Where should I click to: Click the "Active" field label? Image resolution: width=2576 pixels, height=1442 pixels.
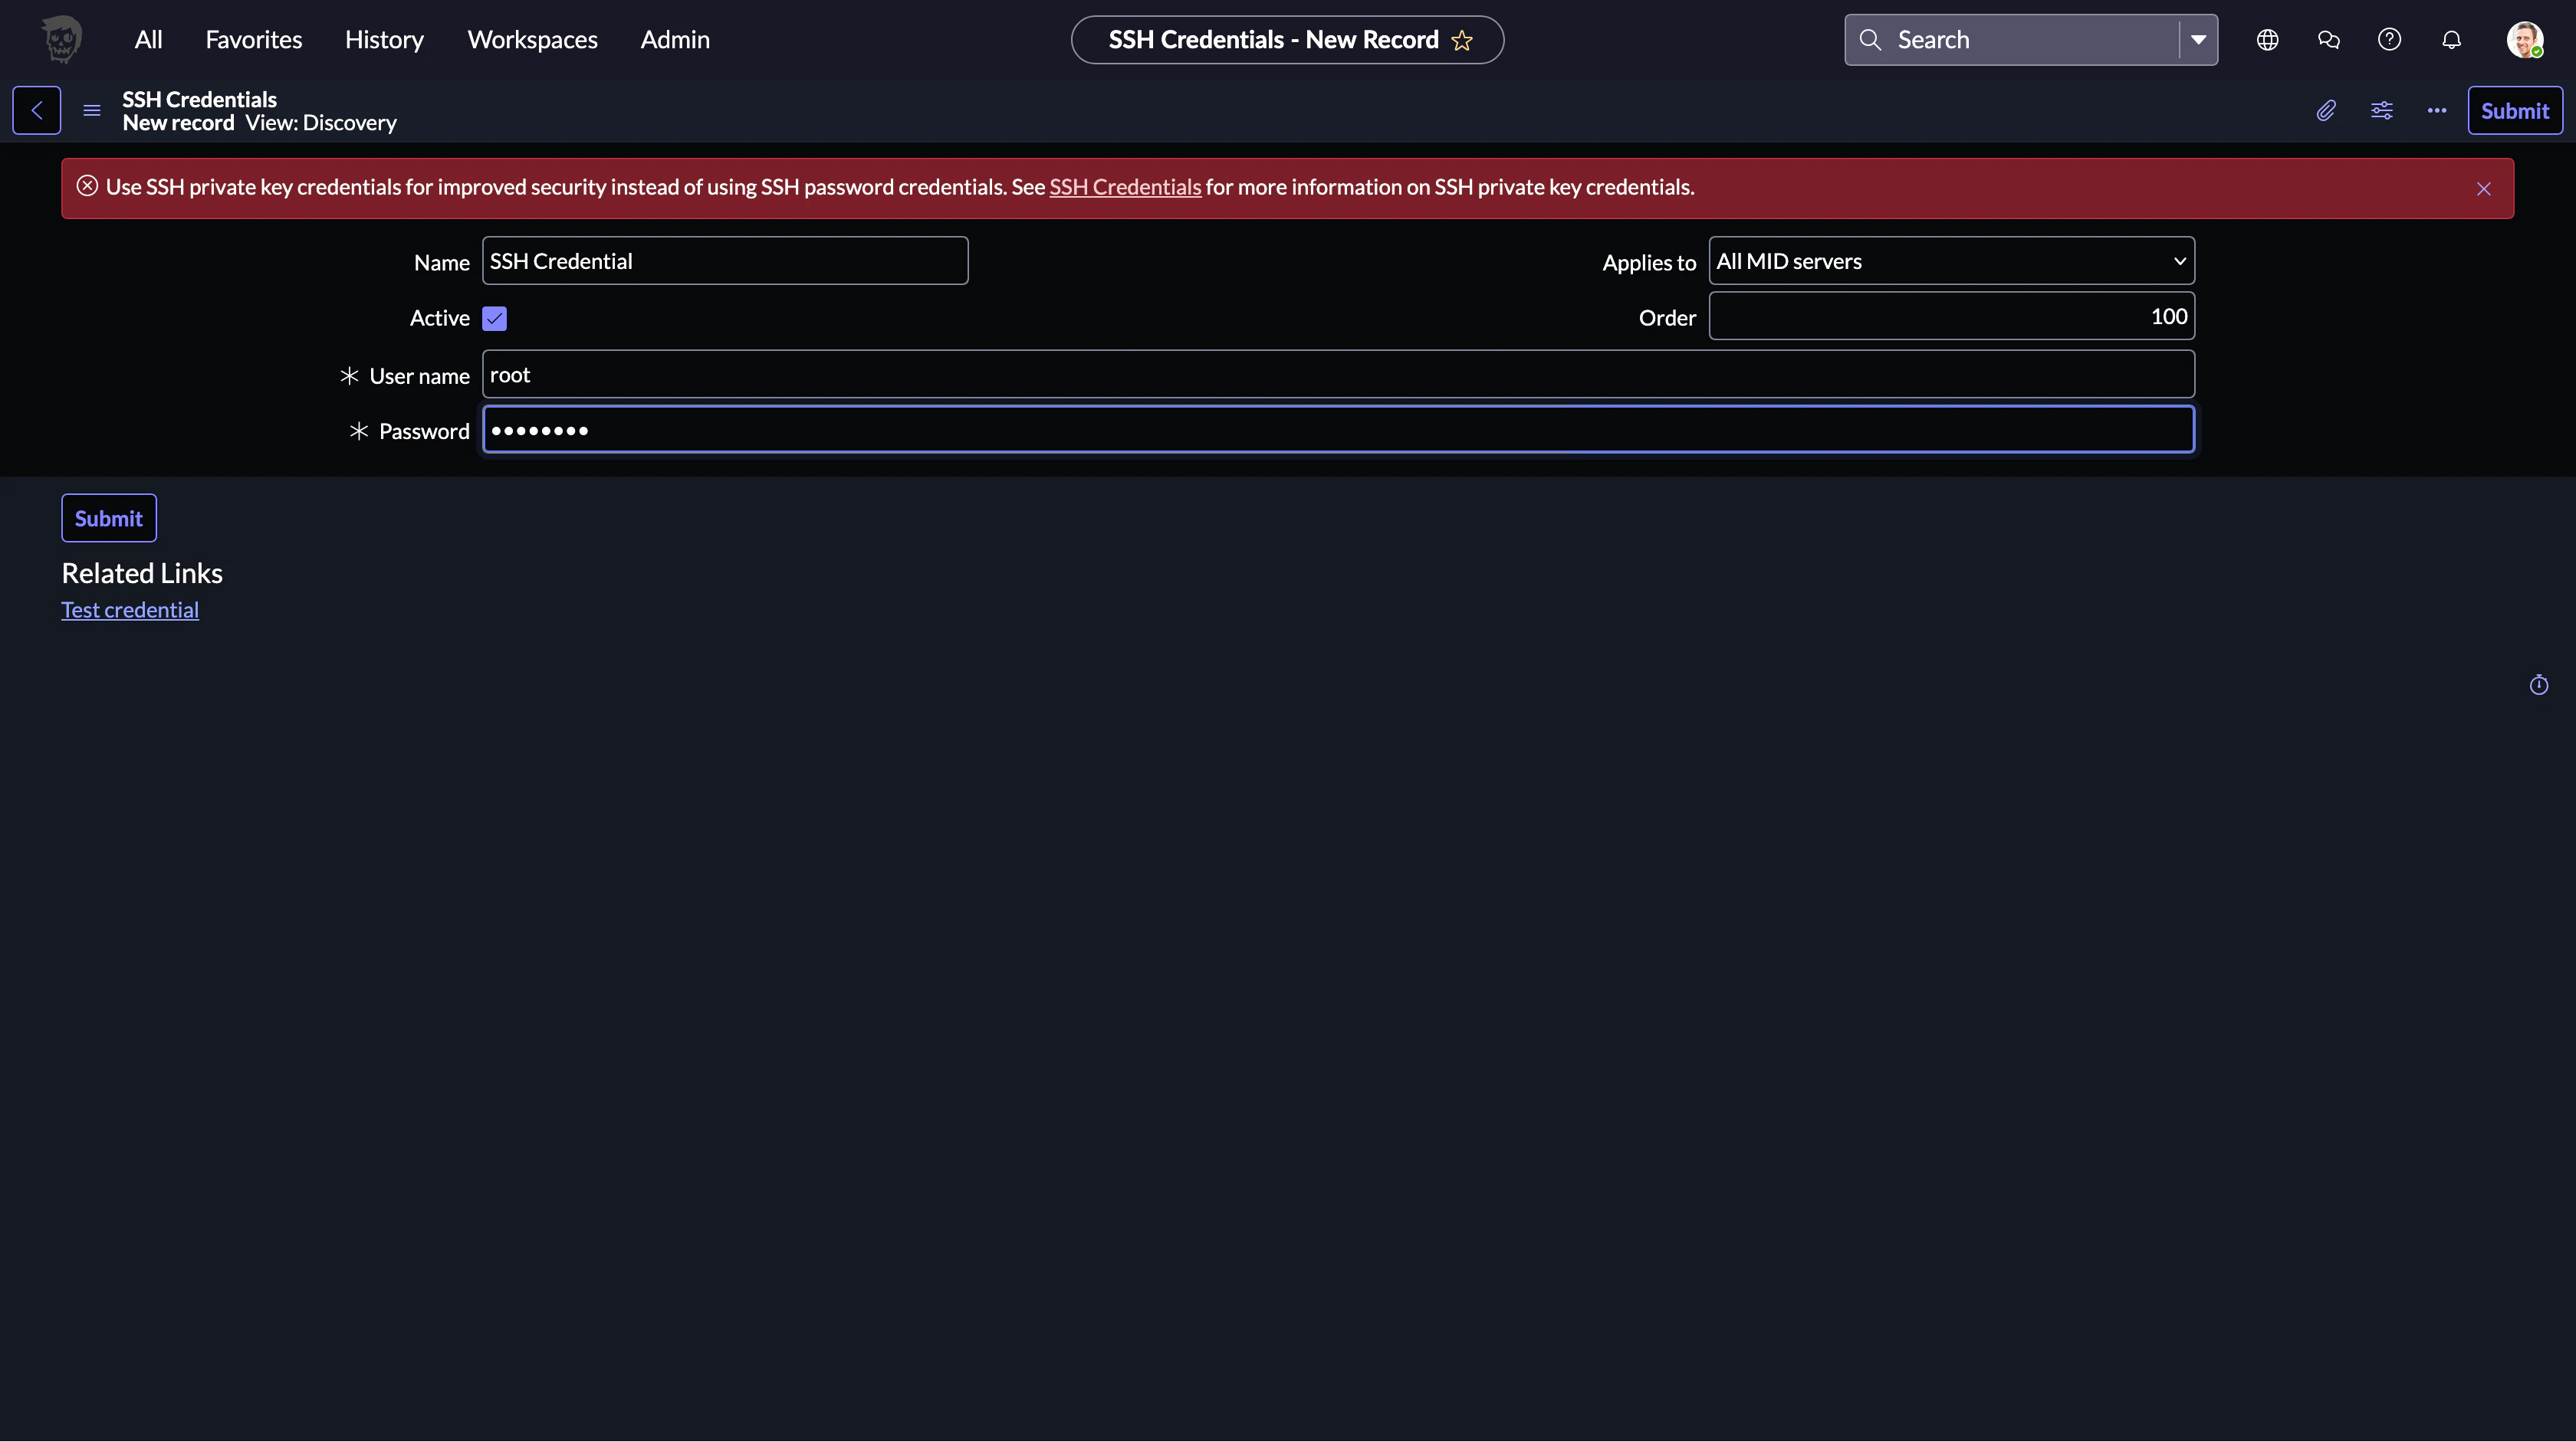click(x=440, y=318)
